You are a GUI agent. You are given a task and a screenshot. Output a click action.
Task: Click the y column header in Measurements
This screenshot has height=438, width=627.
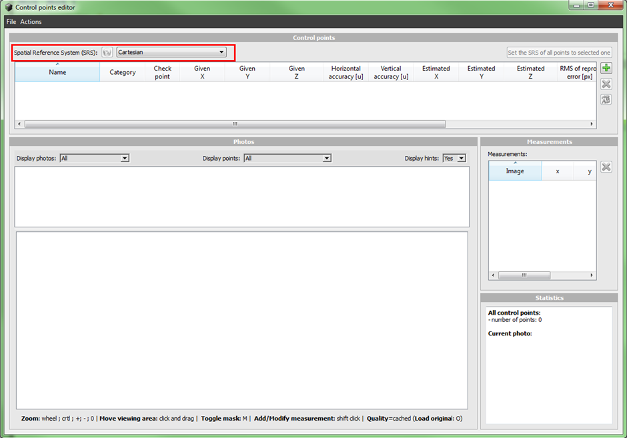pyautogui.click(x=585, y=171)
